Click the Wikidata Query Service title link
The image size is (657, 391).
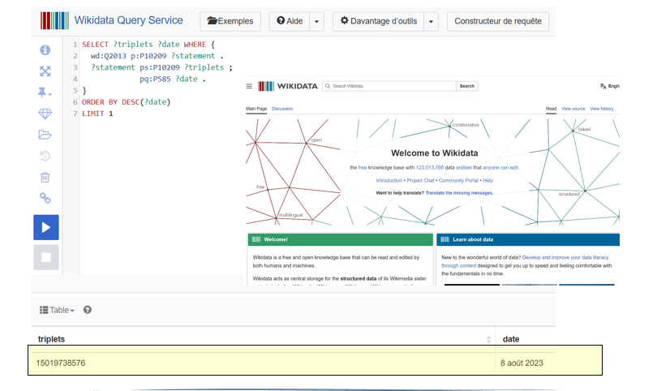coord(129,20)
